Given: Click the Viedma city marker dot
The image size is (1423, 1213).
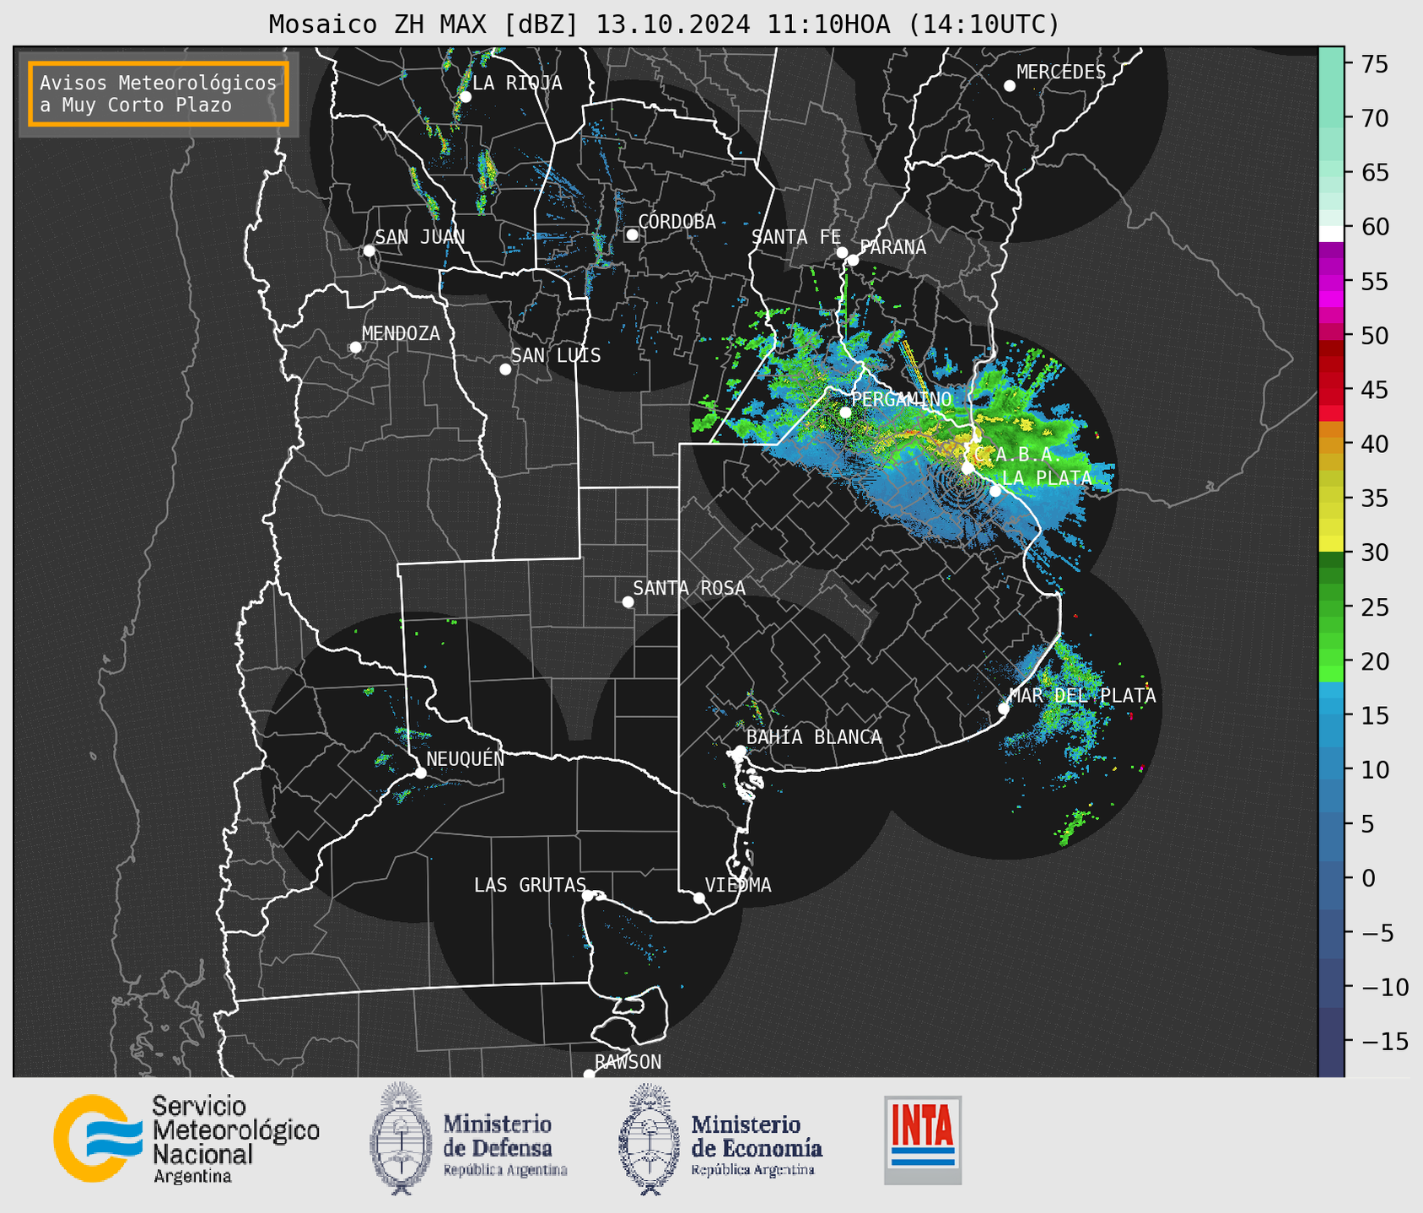Looking at the screenshot, I should 698,898.
